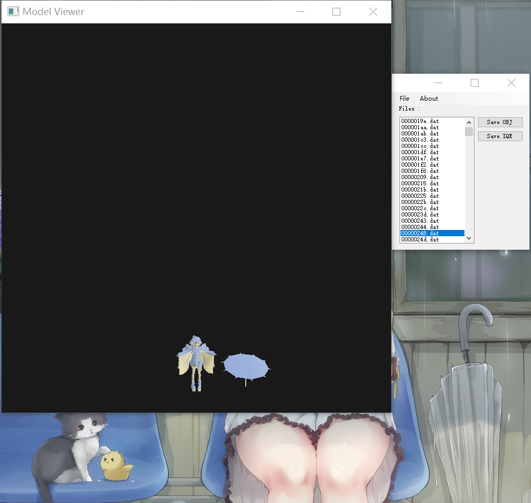Click the Save OBJ button

tap(500, 122)
